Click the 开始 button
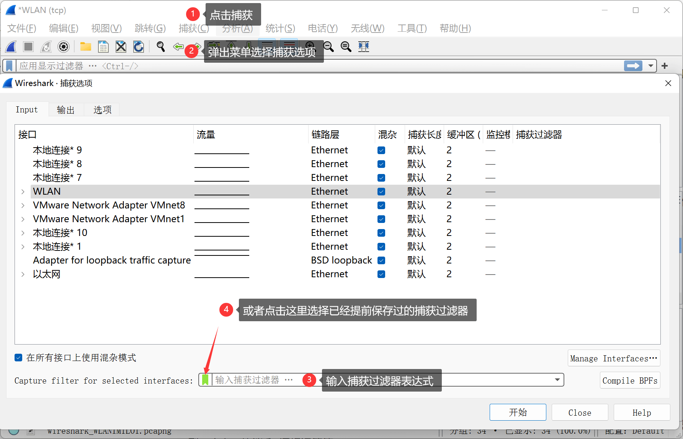The image size is (683, 439). pos(518,412)
